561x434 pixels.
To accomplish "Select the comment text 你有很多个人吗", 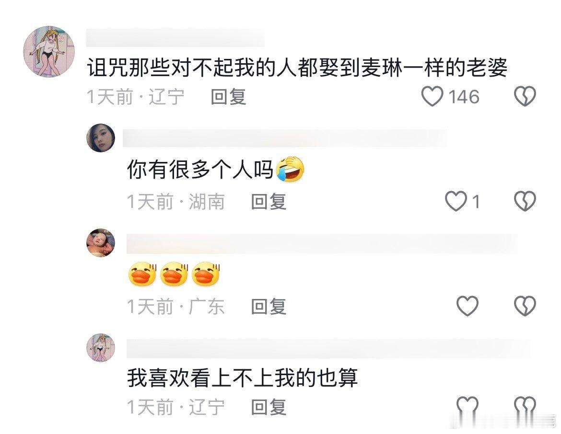I will click(200, 170).
